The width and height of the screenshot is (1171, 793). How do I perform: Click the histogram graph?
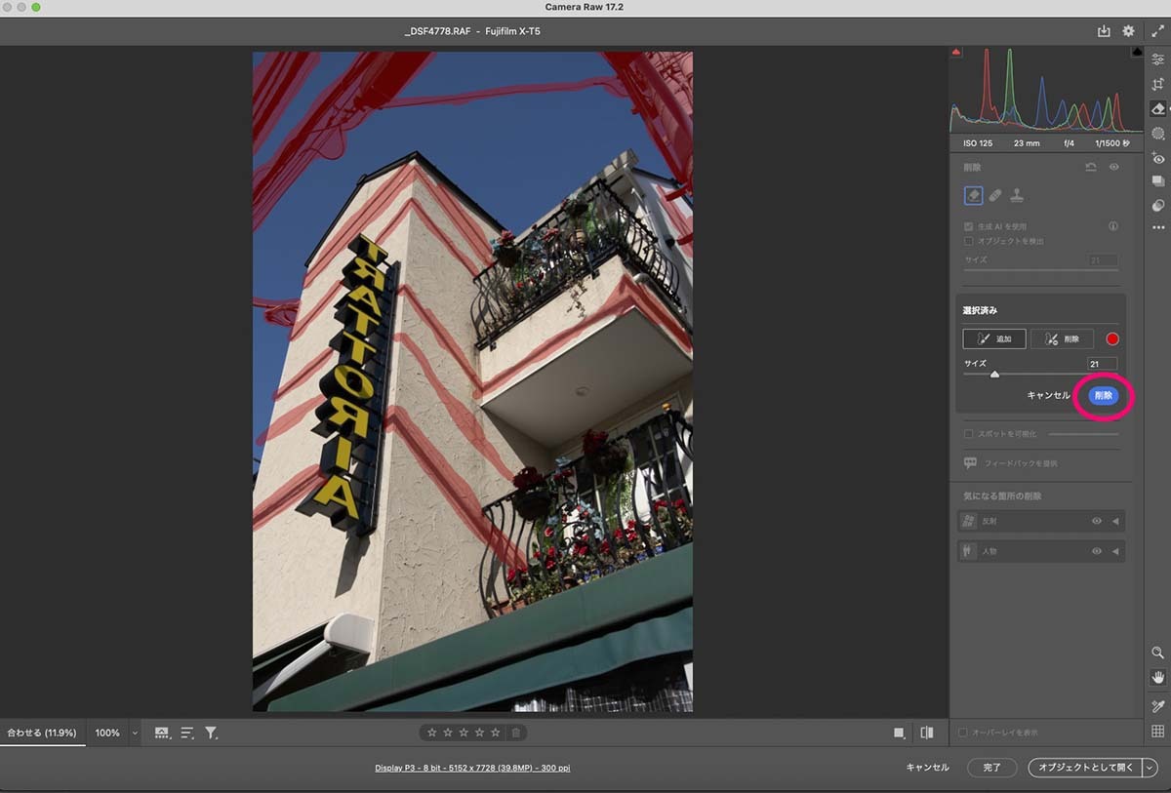pos(1047,89)
